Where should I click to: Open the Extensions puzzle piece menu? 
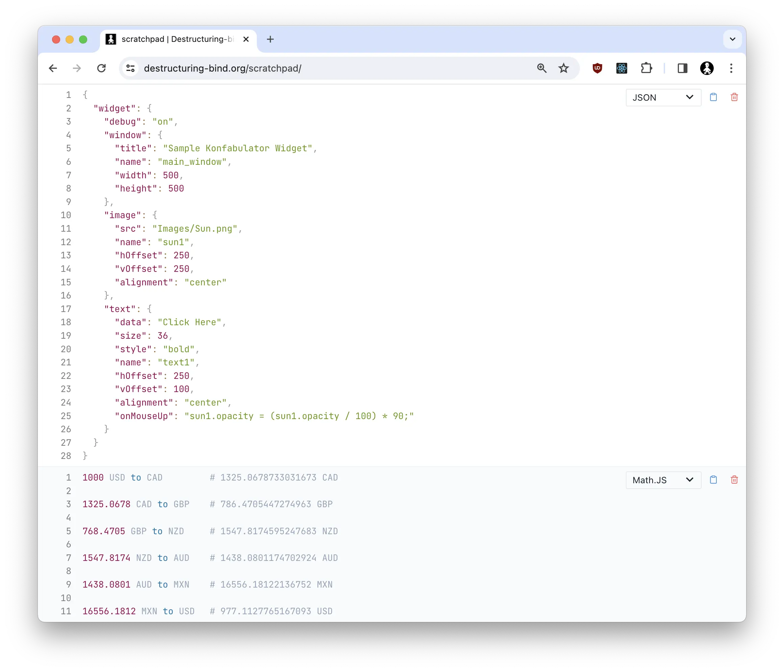tap(646, 69)
